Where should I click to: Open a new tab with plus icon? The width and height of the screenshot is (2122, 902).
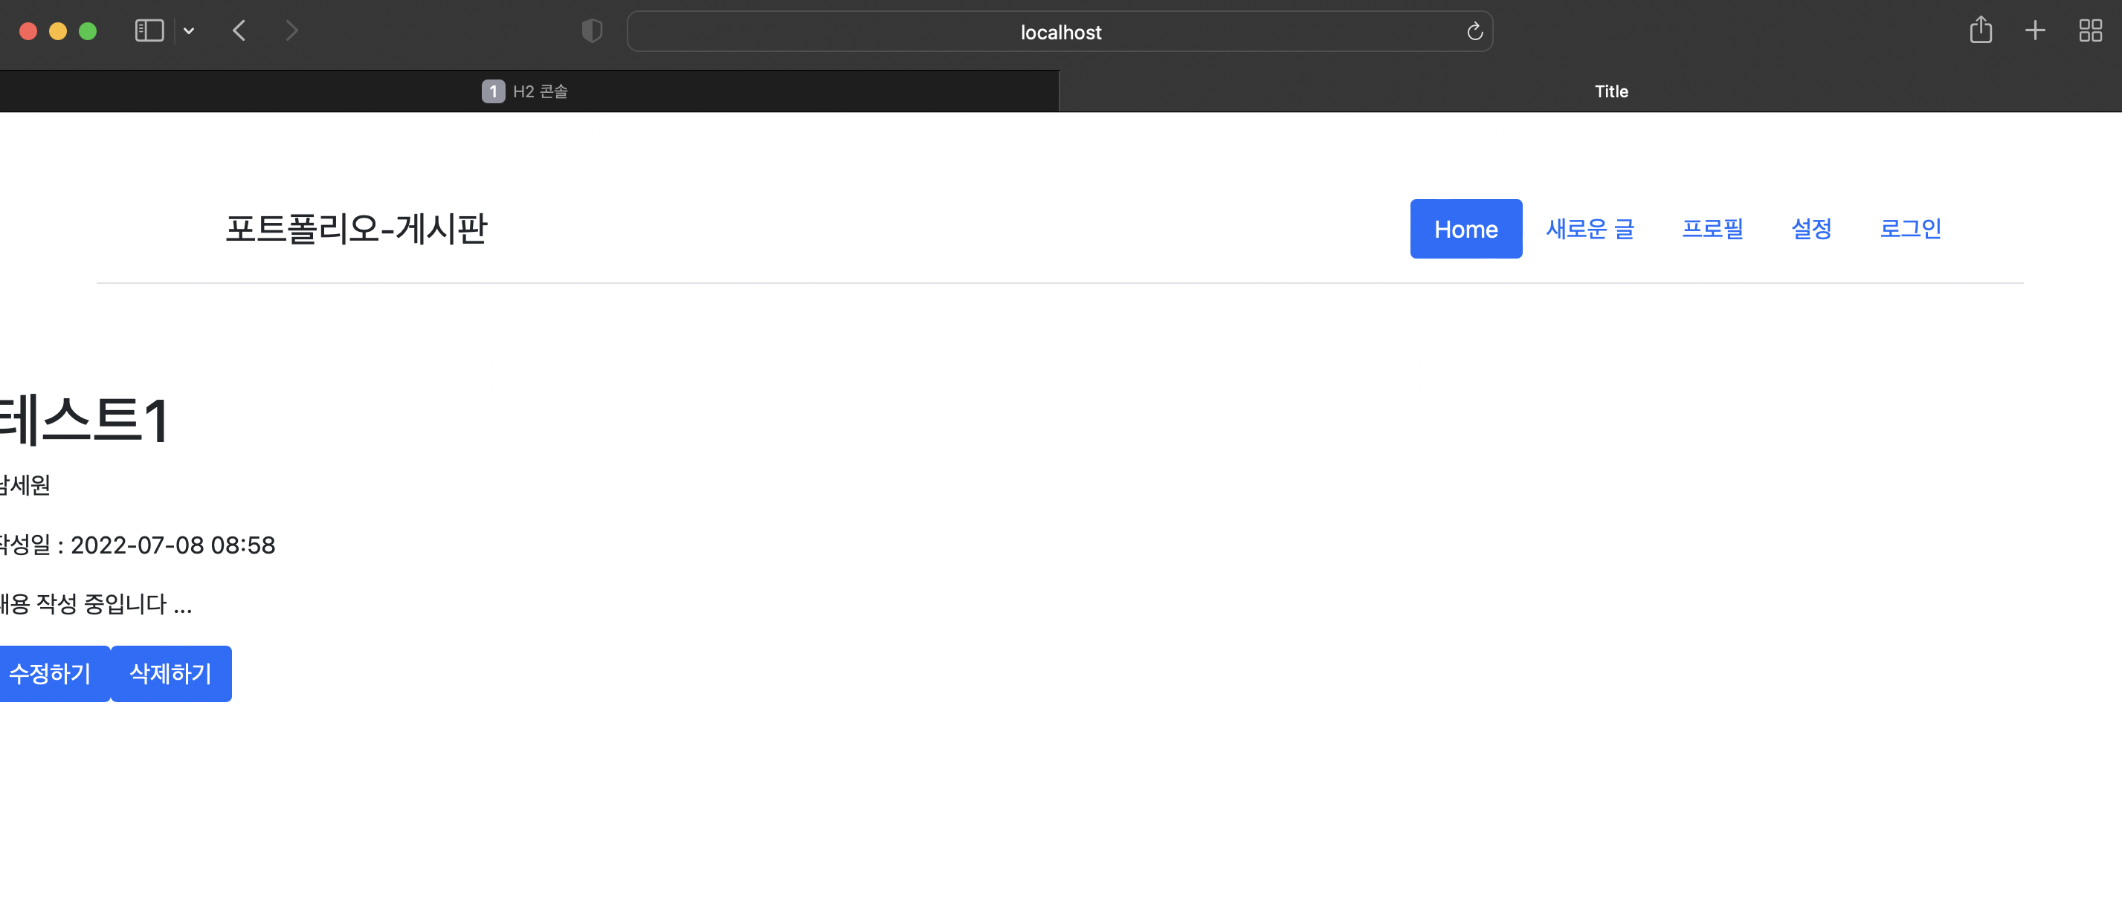point(2035,31)
